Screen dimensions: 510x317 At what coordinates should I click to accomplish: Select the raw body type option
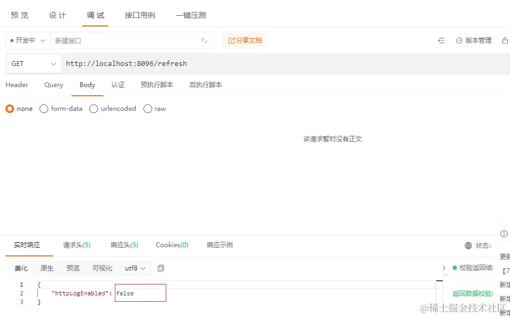[148, 108]
